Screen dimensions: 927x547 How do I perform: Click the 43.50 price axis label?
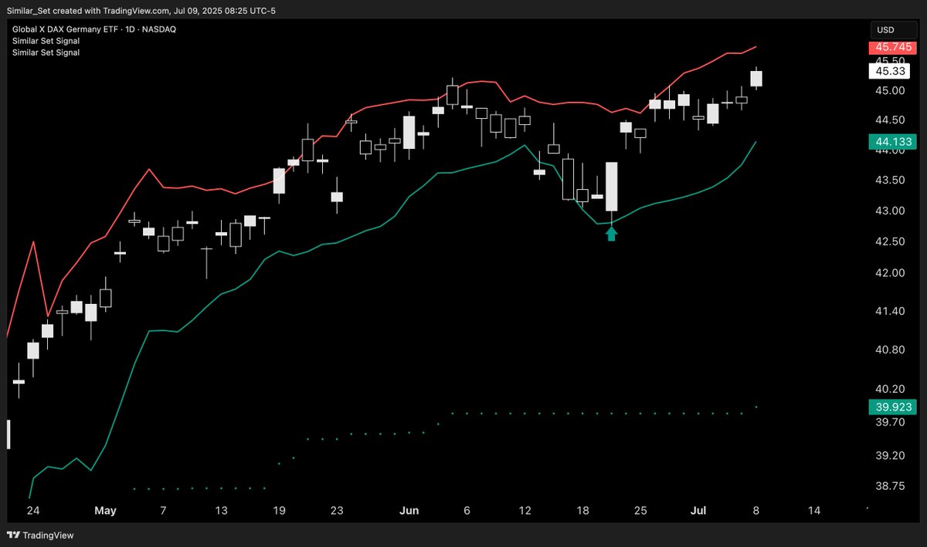tap(891, 181)
